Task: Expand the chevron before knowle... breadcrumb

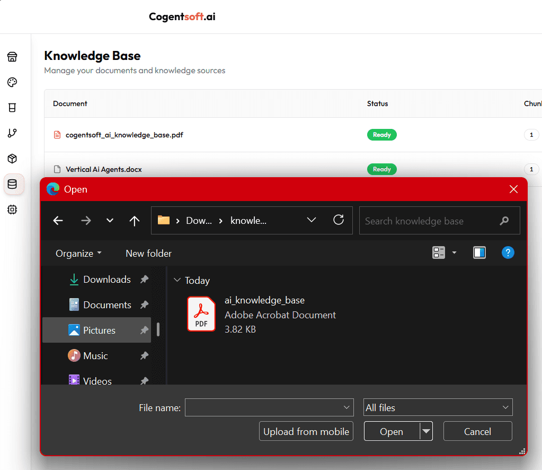Action: click(221, 221)
